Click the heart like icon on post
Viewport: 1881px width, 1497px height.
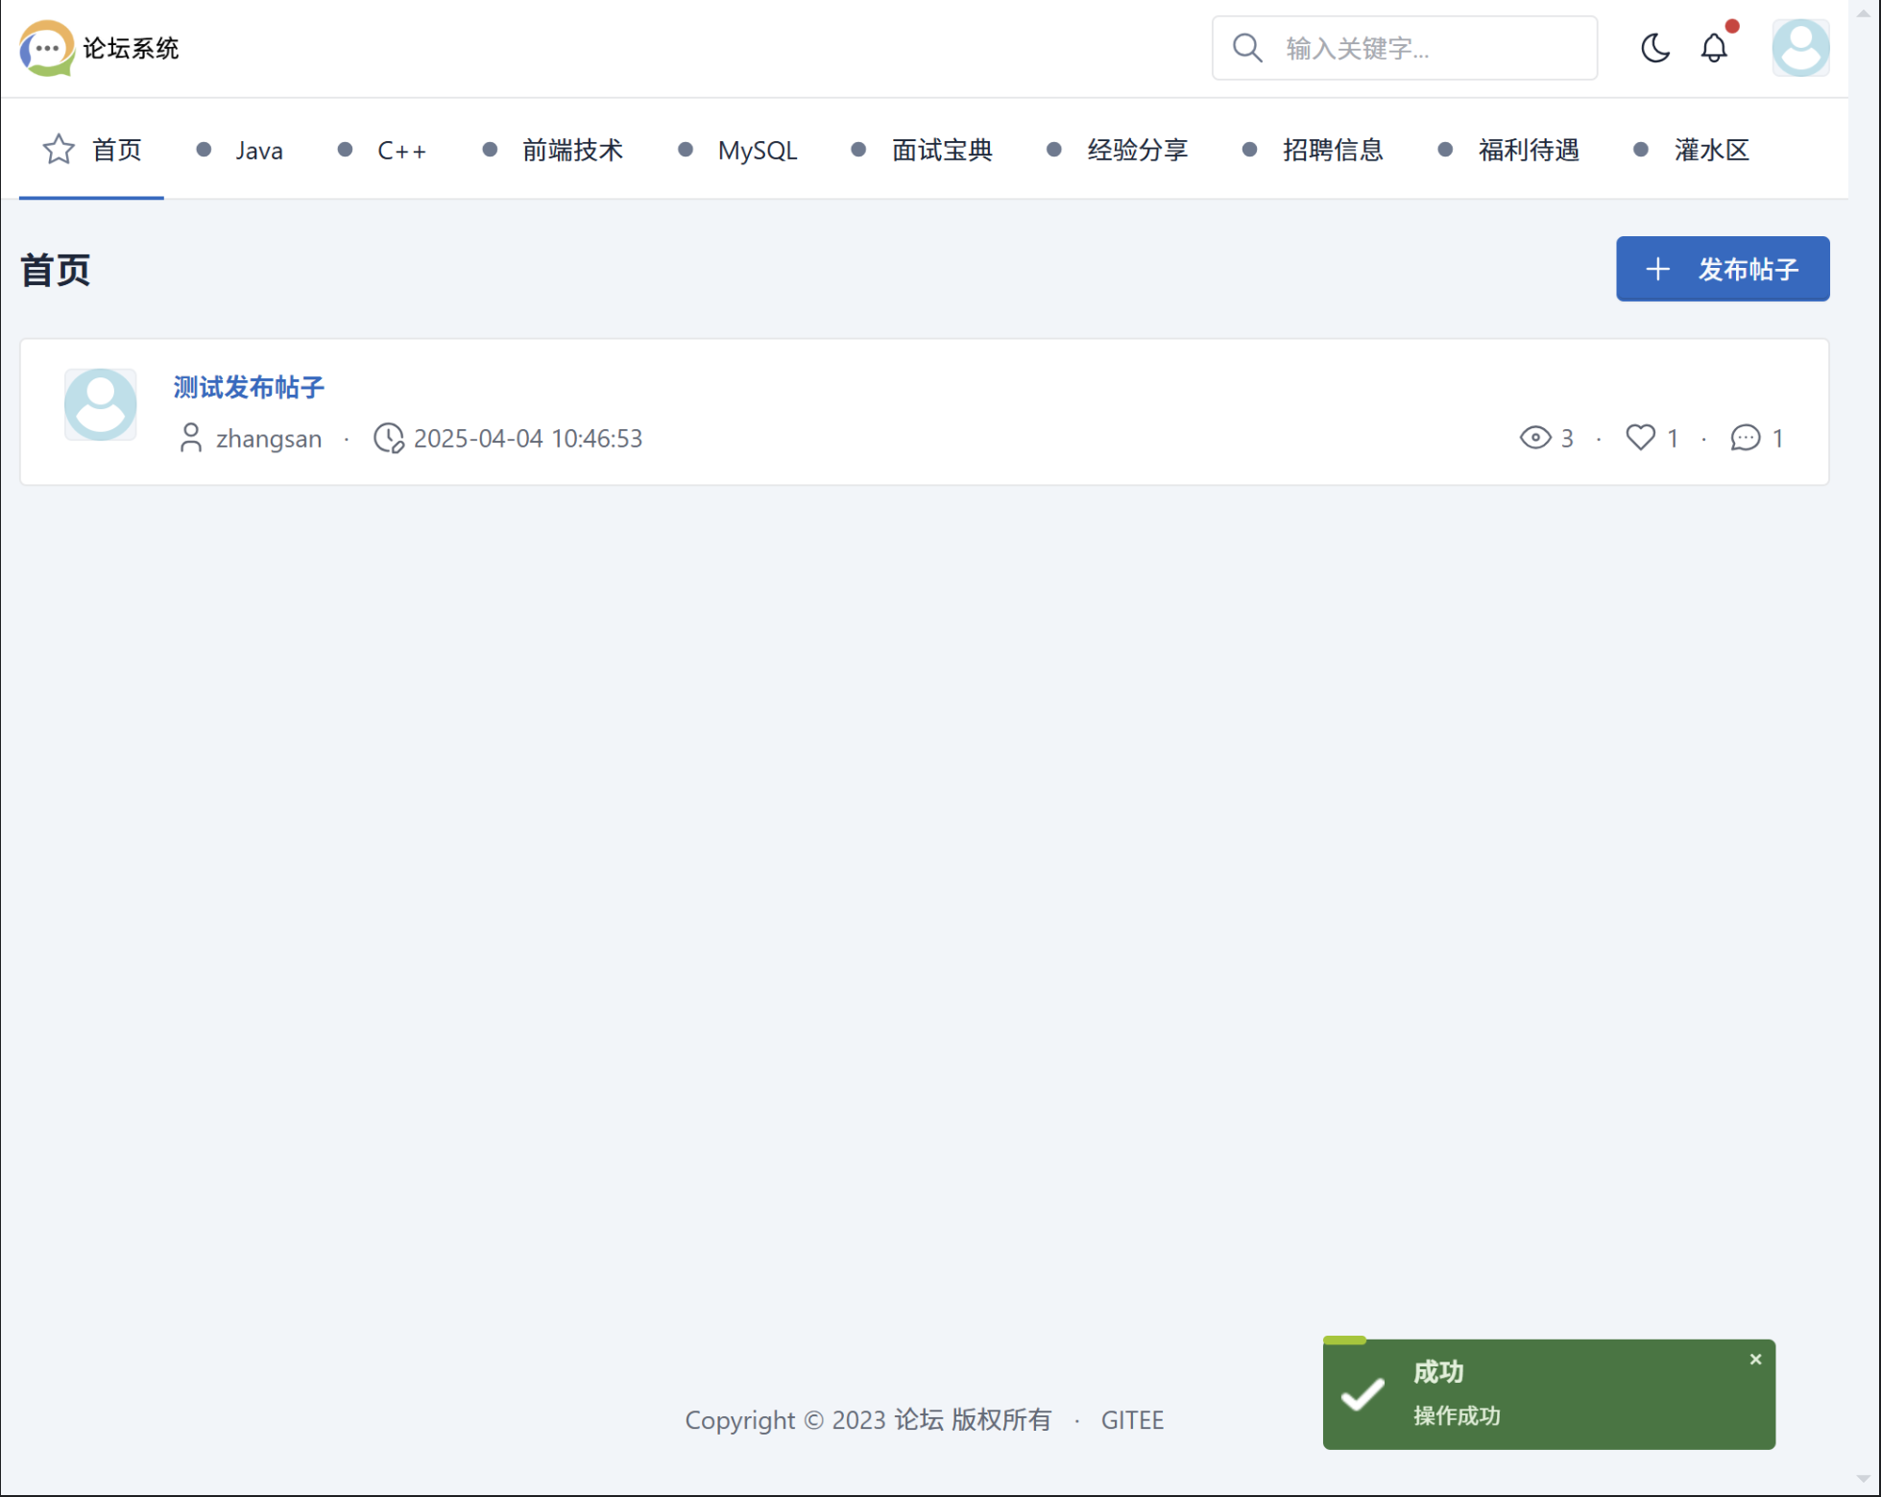click(x=1640, y=438)
